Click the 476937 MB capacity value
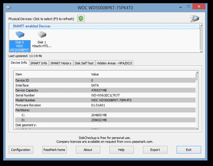 tap(99, 90)
